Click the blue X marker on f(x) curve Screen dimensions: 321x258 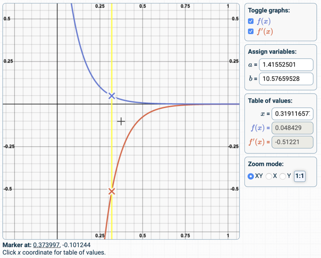(x=112, y=96)
